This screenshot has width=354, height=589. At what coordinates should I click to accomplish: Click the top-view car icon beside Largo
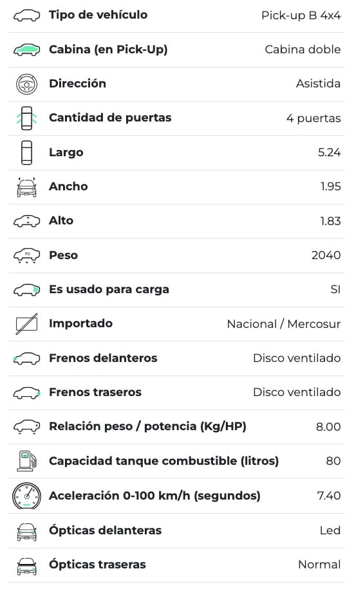click(26, 152)
